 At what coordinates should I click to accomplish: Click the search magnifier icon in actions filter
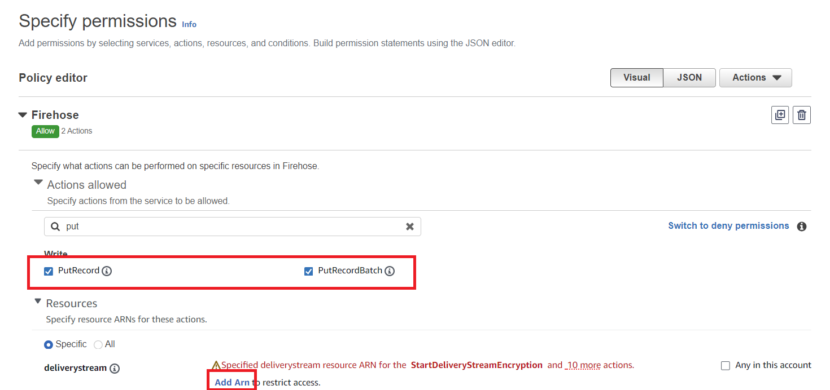click(55, 227)
